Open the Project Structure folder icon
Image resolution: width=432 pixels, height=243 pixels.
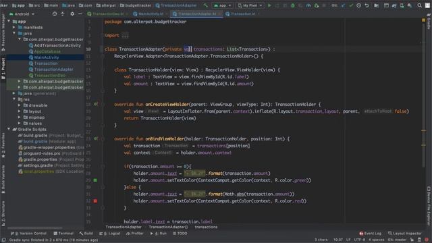tap(377, 5)
